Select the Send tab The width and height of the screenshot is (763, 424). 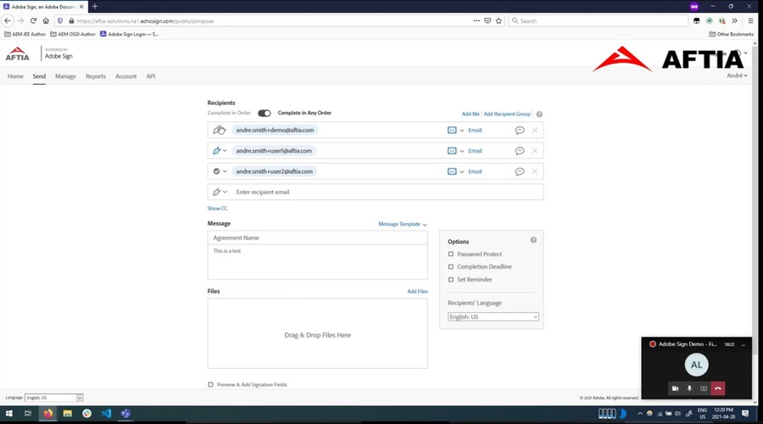tap(39, 76)
